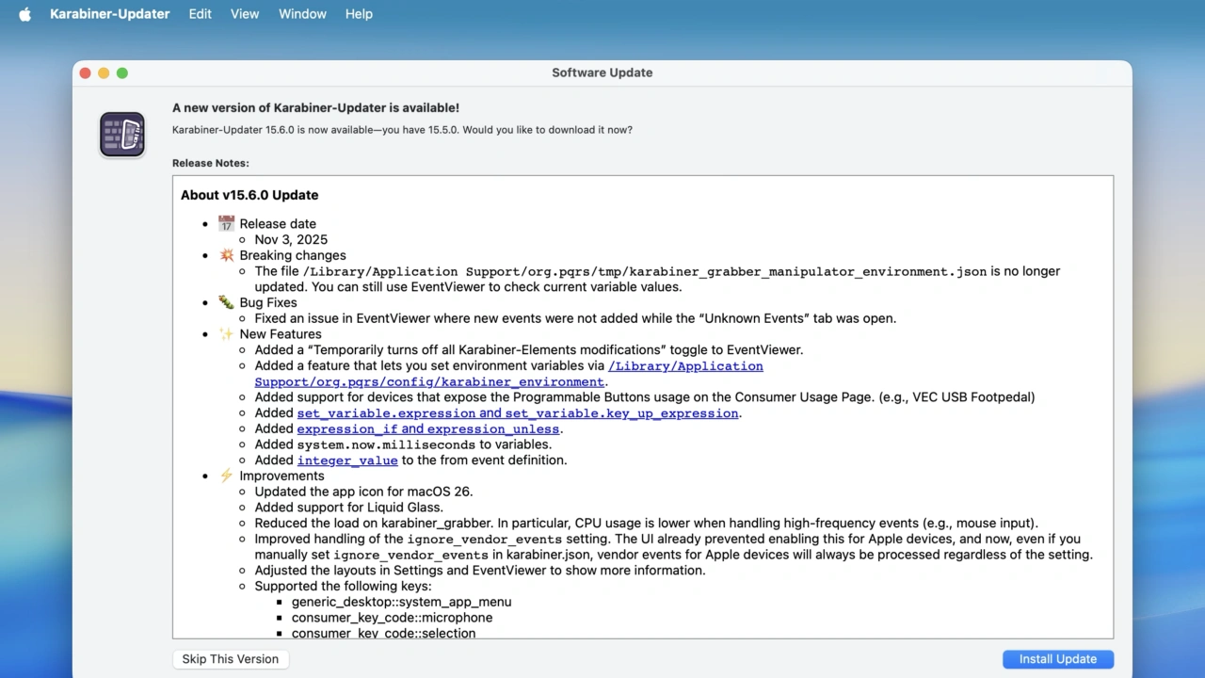
Task: Open the Edit menu
Action: 200,14
